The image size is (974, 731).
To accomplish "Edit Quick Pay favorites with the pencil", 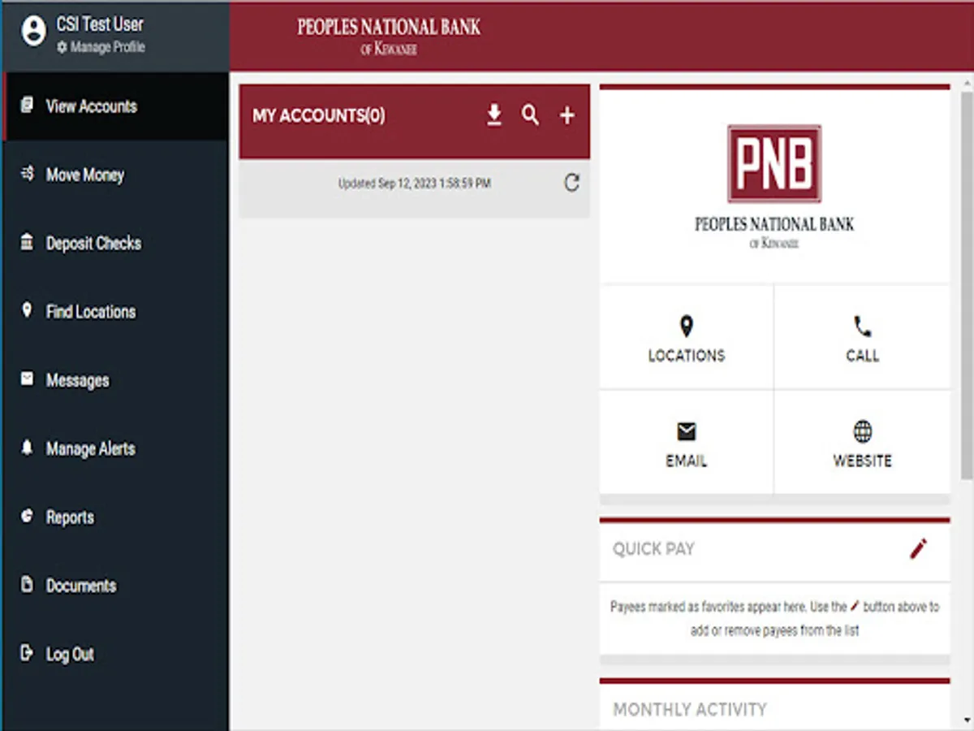I will (917, 549).
